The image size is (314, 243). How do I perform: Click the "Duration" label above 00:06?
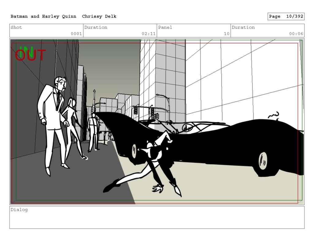[243, 27]
